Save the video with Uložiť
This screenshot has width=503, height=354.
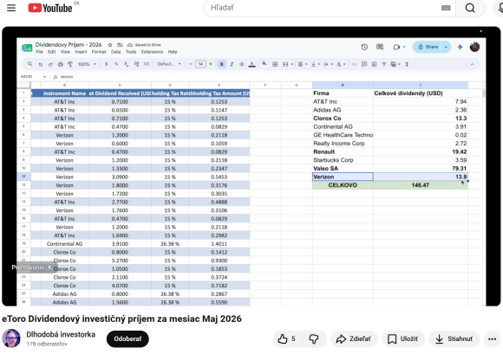tap(403, 338)
